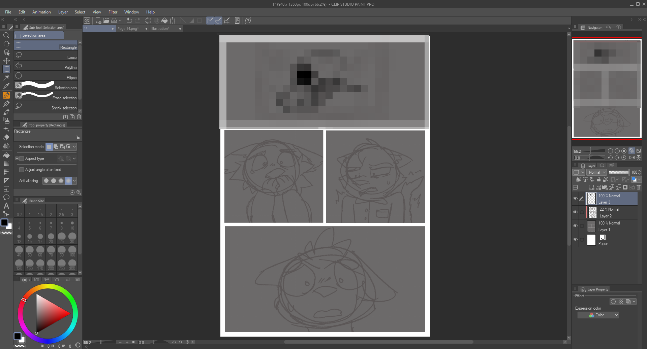Check Adjust angle after fixed
This screenshot has height=349, width=647.
22,170
